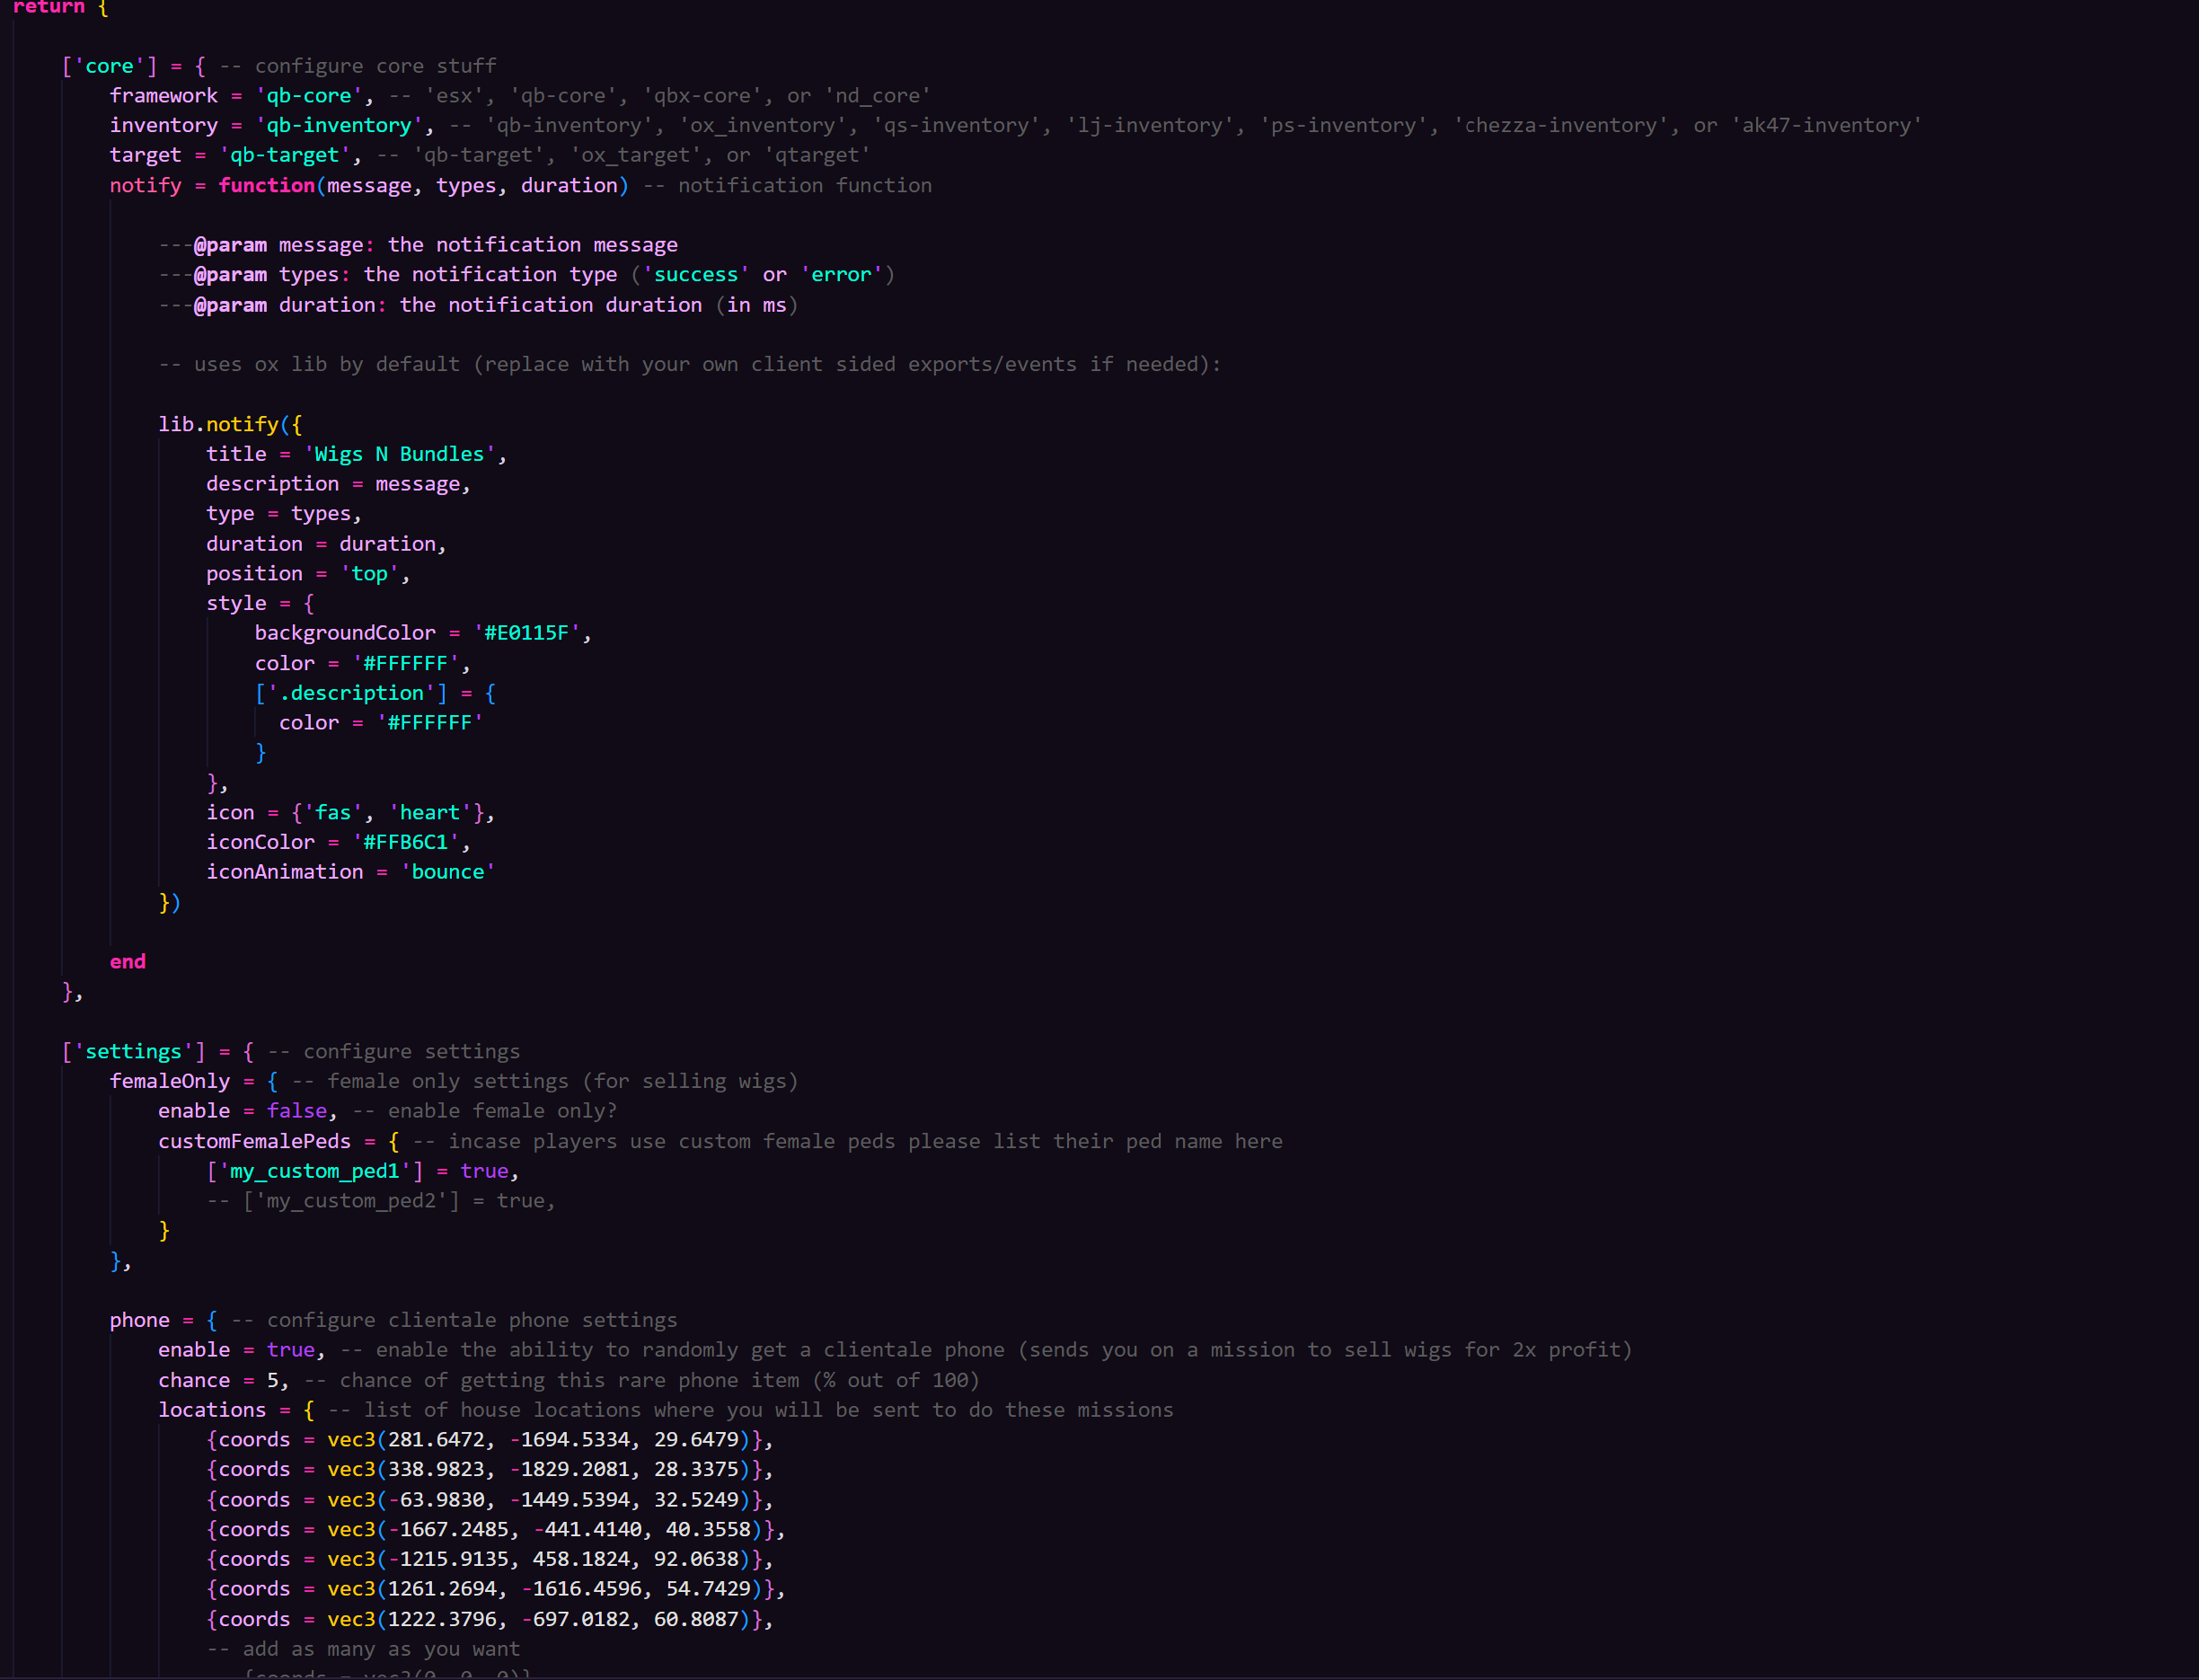Click the end keyword closing the function
The height and width of the screenshot is (1680, 2199).
(128, 963)
